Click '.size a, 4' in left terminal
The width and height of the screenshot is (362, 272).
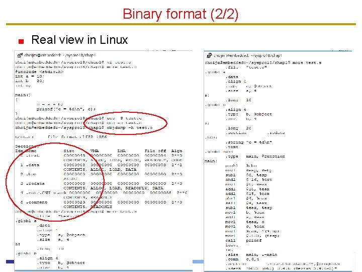[53, 240]
